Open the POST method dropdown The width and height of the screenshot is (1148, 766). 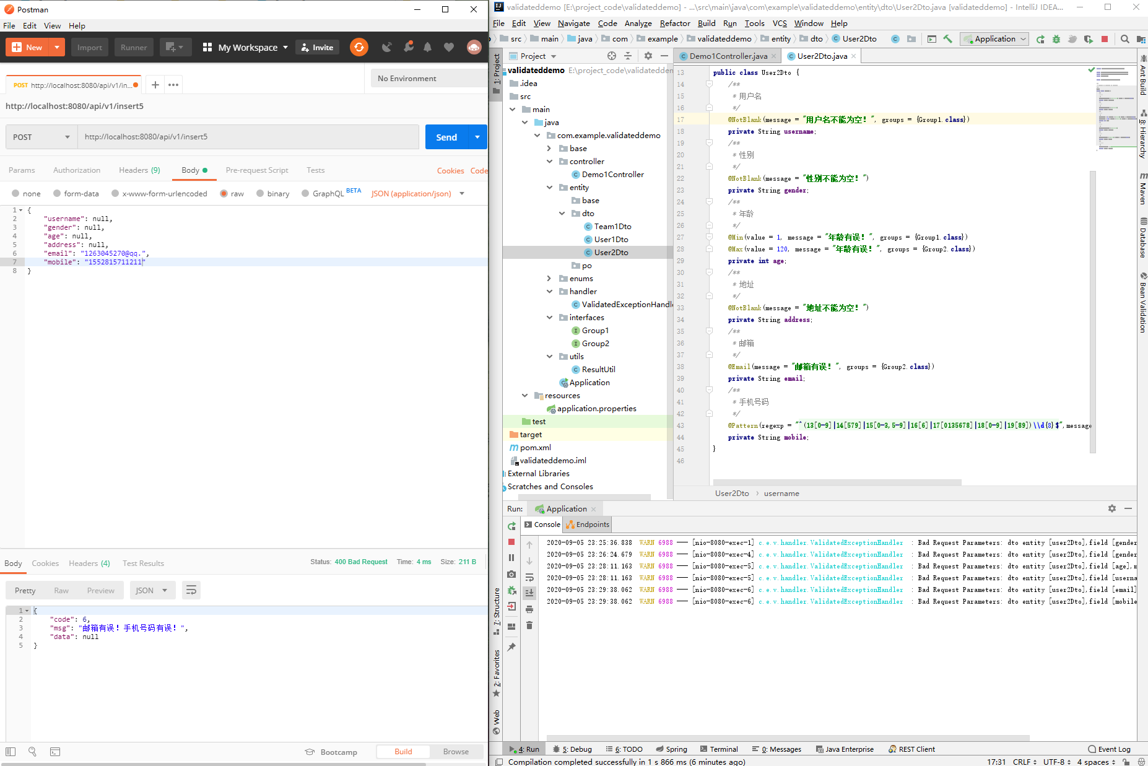tap(41, 137)
